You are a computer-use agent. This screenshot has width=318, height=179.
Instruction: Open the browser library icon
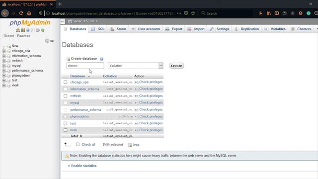click(269, 13)
